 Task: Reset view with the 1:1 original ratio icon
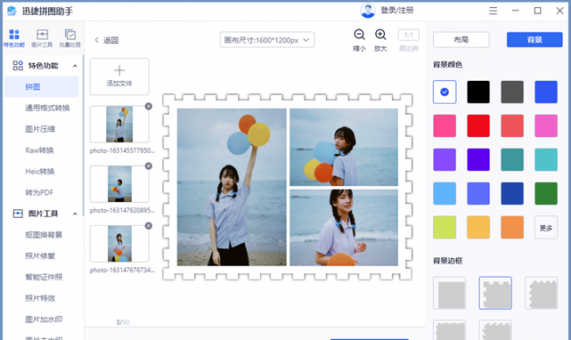[408, 35]
